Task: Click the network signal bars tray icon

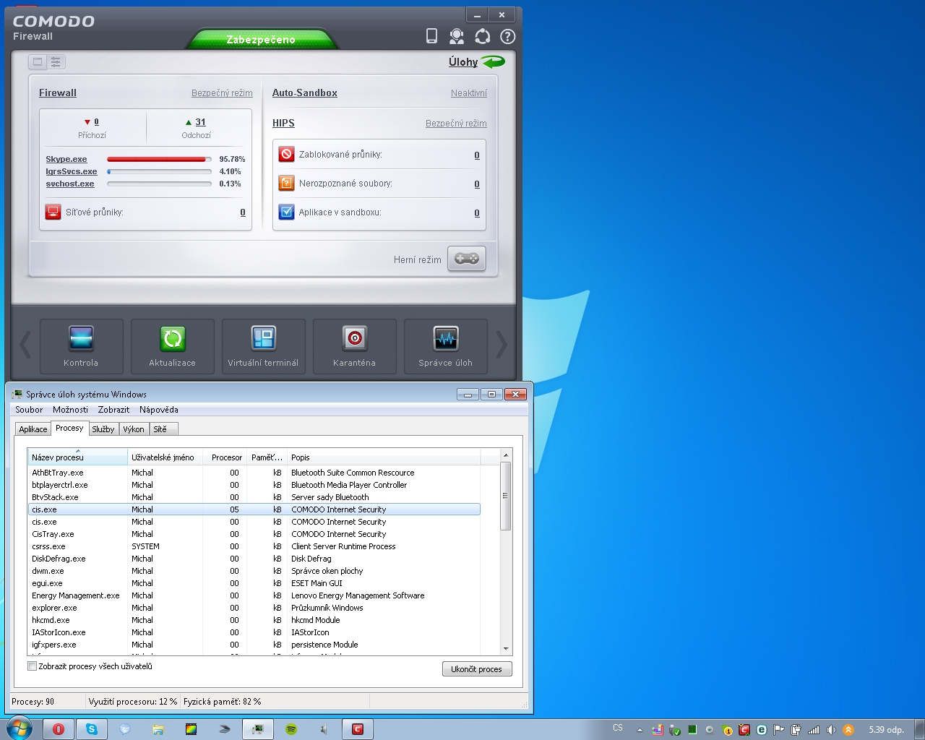Action: point(814,730)
